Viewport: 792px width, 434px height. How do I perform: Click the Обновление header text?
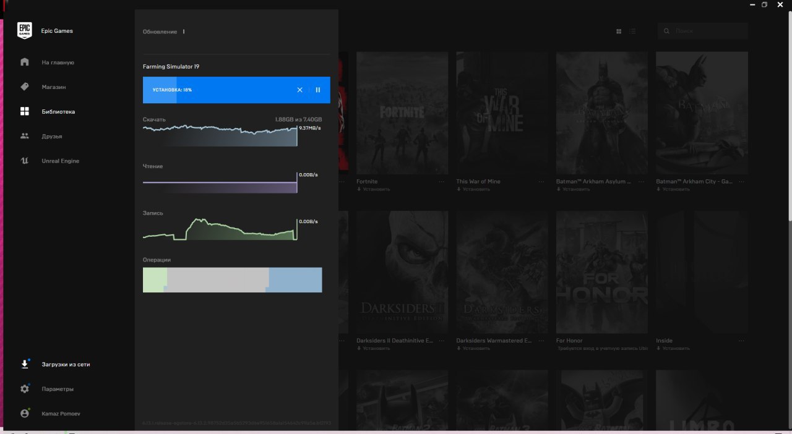pyautogui.click(x=160, y=32)
